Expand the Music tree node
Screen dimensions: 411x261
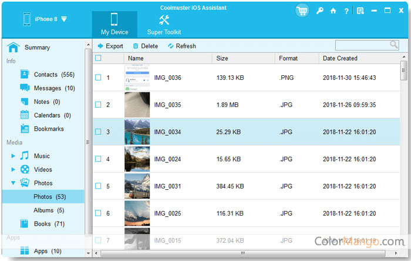[14, 156]
